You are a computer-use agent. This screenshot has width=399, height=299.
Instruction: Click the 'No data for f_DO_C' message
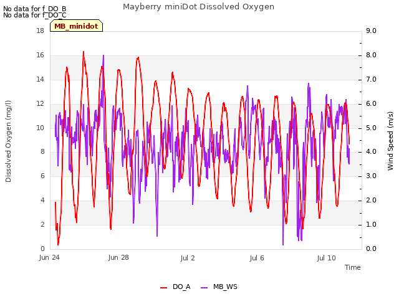coord(35,15)
